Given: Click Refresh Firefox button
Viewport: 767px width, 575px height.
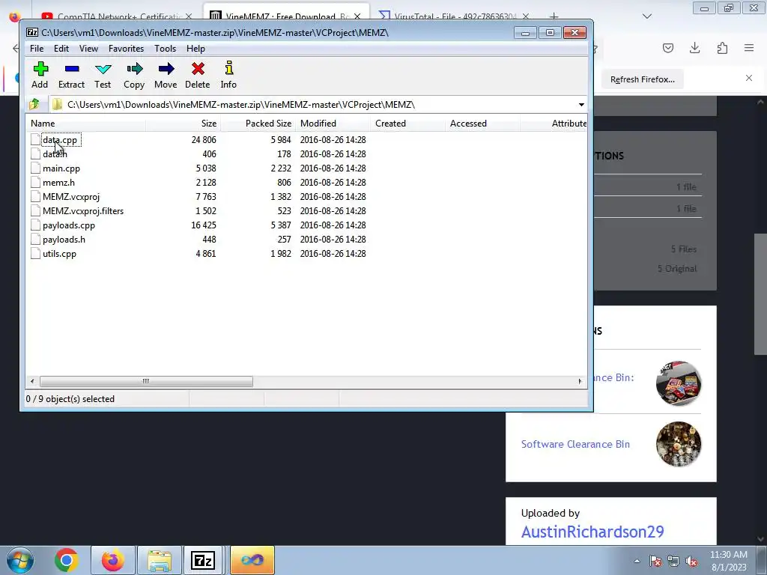Looking at the screenshot, I should (x=642, y=79).
